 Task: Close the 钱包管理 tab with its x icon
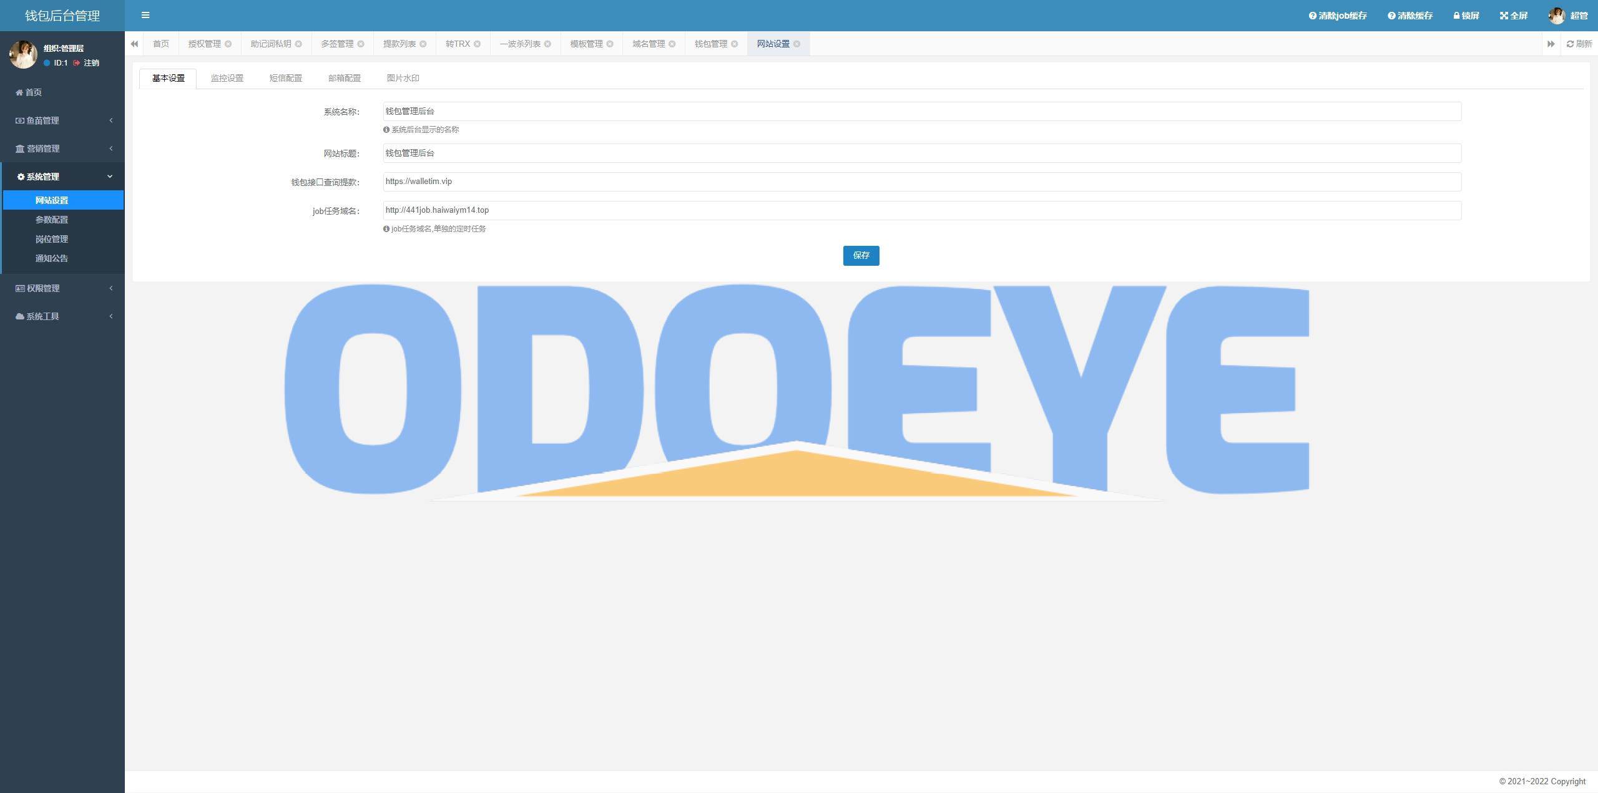coord(735,44)
